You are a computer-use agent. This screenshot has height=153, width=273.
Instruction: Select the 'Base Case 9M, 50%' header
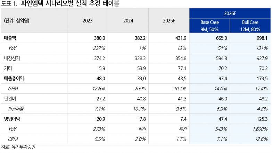tap(210, 26)
